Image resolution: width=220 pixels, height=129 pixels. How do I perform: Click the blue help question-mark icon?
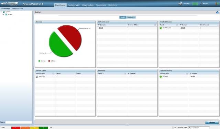[x=217, y=12]
